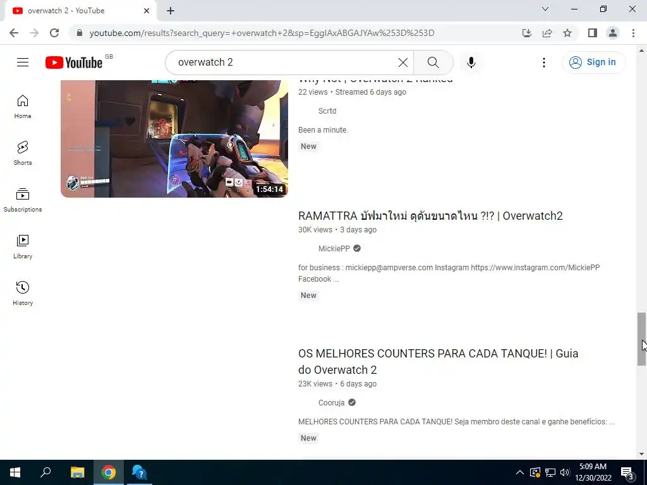
Task: Open the taskbar clock and date
Action: click(x=593, y=472)
